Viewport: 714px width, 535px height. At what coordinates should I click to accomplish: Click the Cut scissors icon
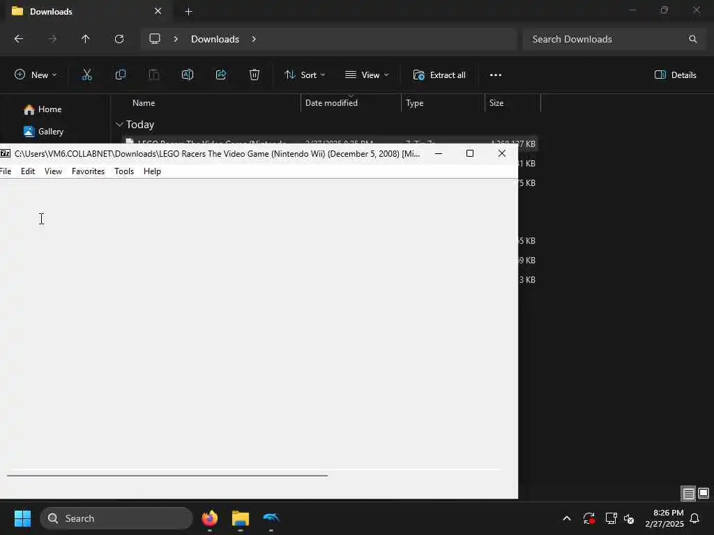point(87,75)
